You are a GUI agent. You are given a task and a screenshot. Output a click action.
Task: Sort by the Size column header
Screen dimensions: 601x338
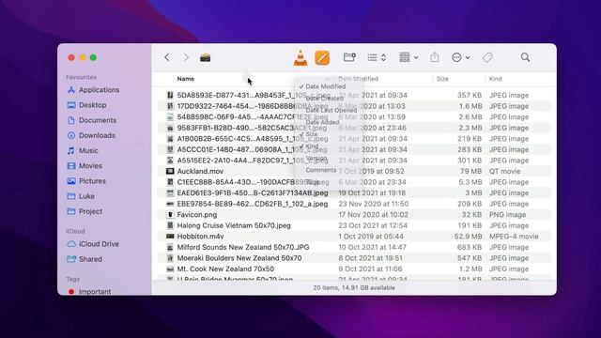tap(442, 79)
